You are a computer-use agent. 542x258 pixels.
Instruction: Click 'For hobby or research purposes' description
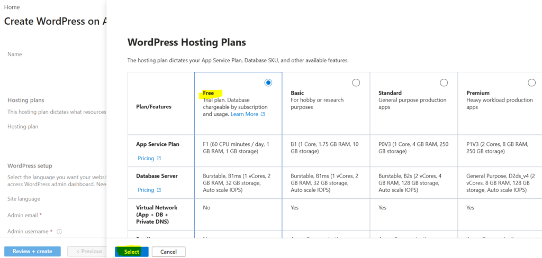point(317,104)
